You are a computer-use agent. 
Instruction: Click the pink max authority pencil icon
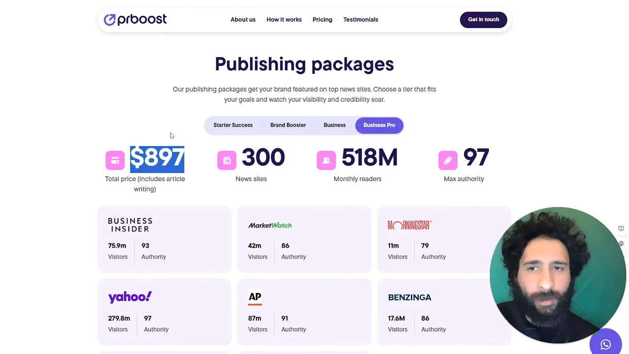448,160
